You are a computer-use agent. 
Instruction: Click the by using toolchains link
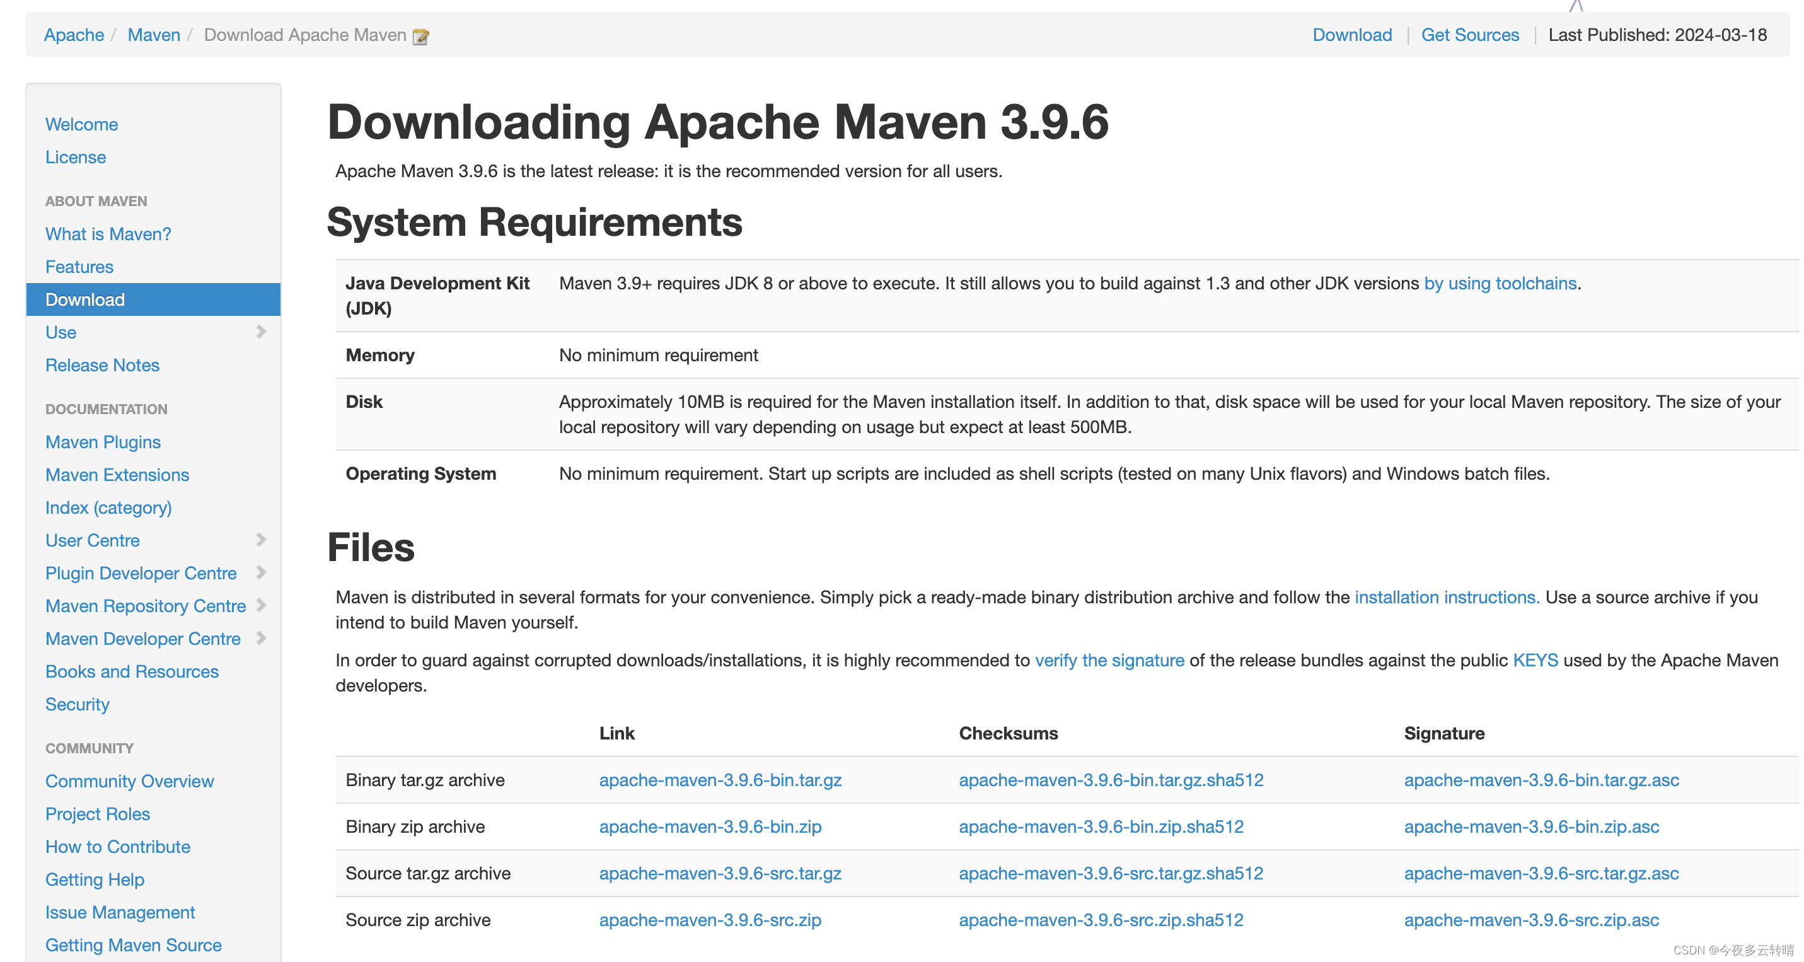point(1500,284)
